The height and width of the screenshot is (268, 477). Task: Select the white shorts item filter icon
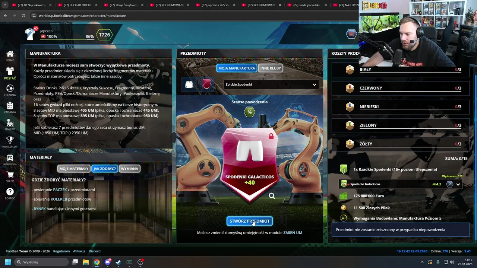point(189,84)
